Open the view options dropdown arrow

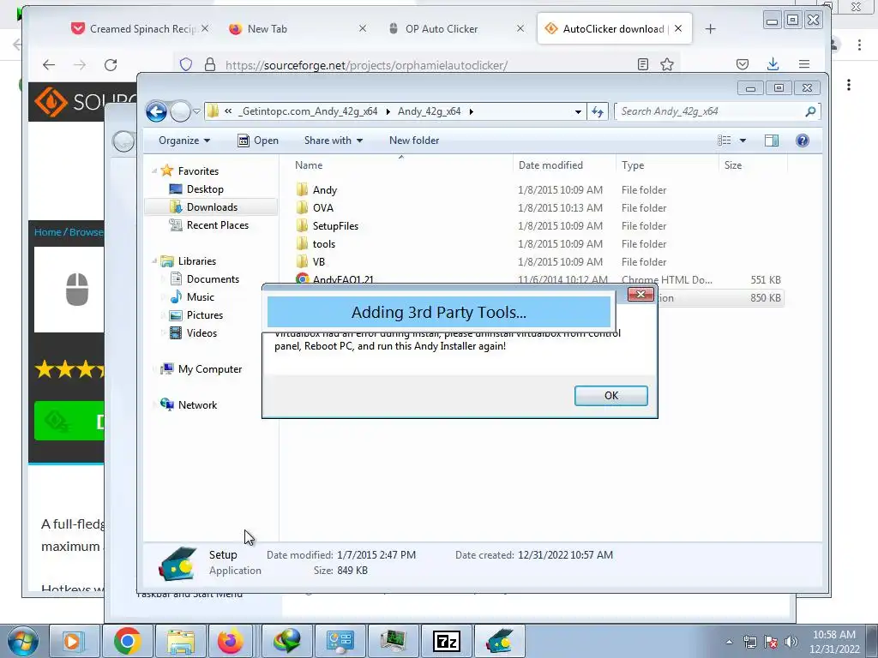(743, 141)
